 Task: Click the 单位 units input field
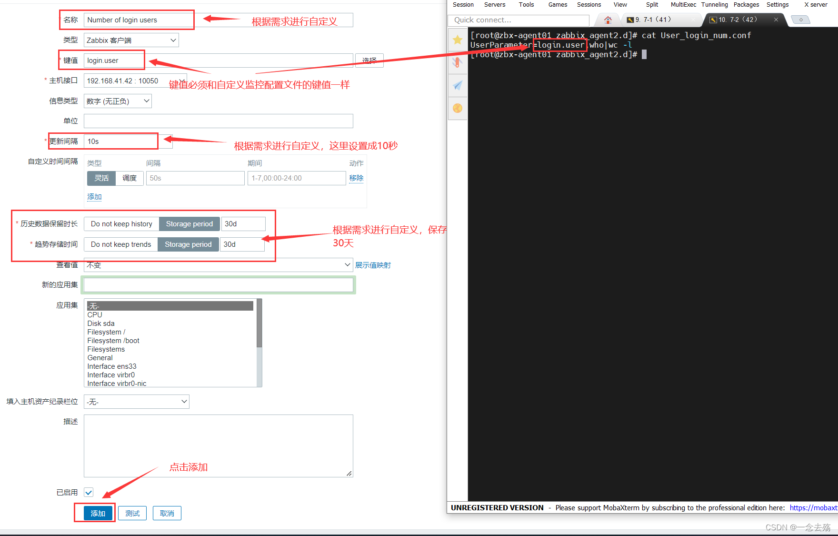[x=219, y=121]
